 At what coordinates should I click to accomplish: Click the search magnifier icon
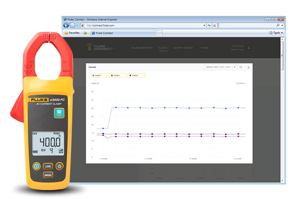point(278,25)
